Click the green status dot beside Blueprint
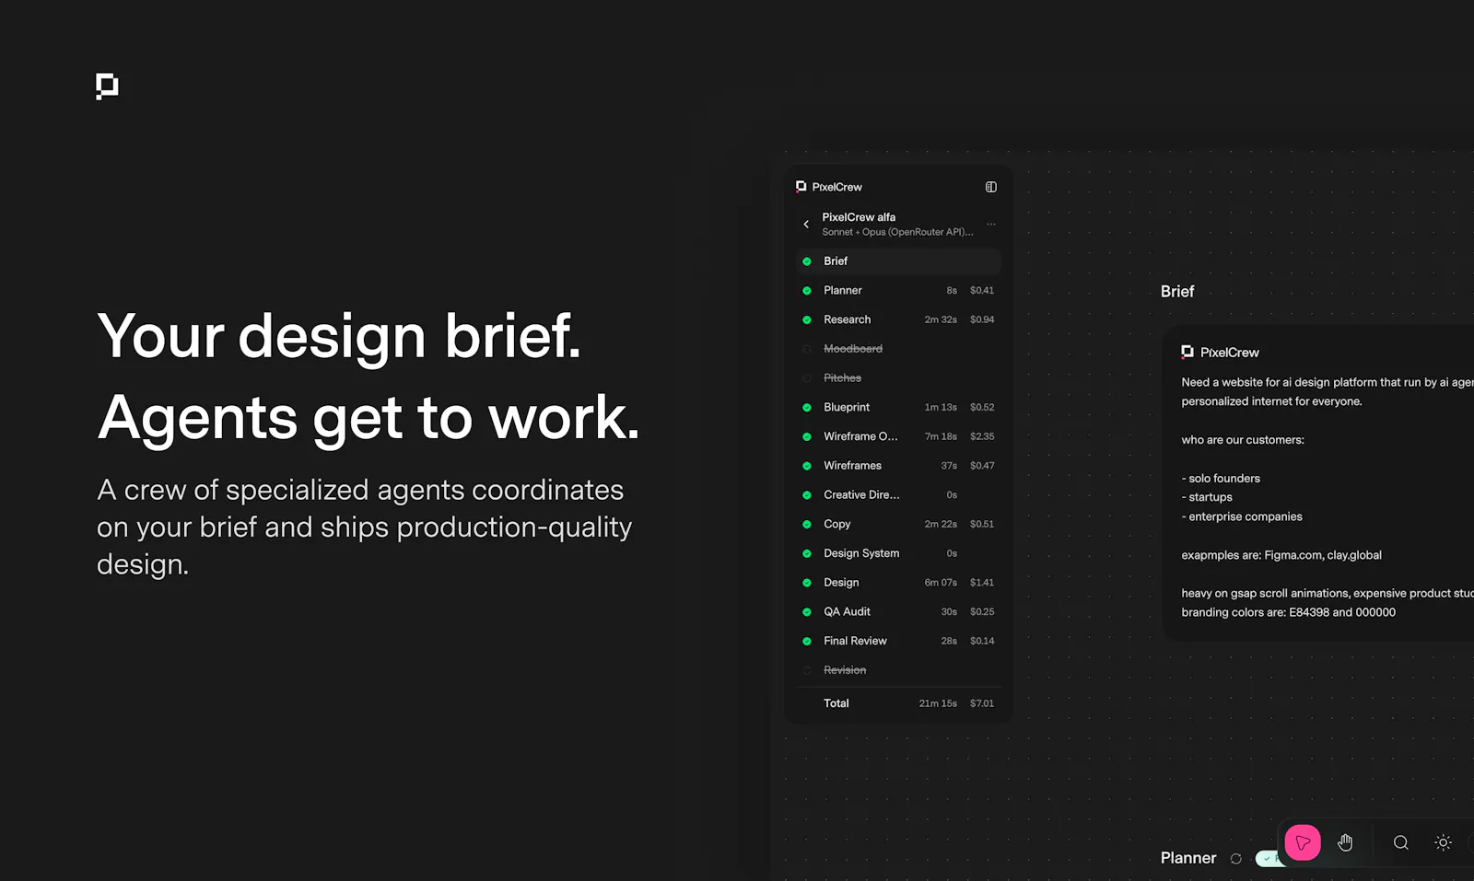Screen dimensions: 1474x881 [807, 408]
